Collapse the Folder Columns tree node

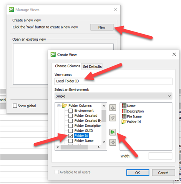(59, 106)
